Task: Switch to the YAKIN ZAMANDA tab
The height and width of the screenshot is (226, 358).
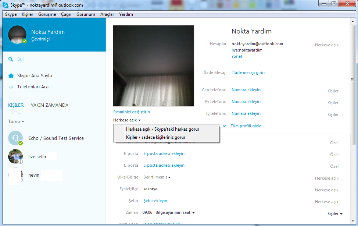Action: coord(50,105)
